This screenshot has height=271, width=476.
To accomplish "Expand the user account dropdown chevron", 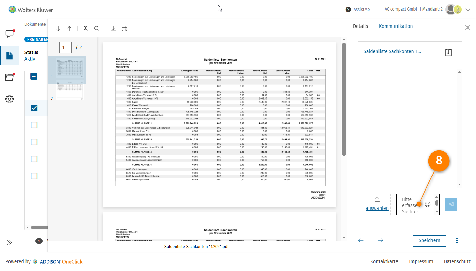I will 468,10.
